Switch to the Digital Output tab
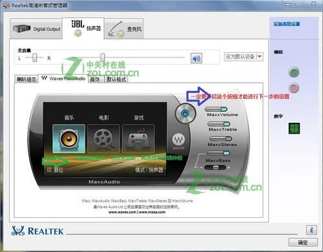Image resolution: width=323 pixels, height=252 pixels. (x=36, y=28)
